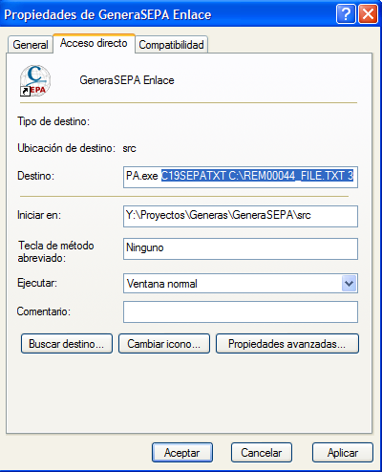Click the Buscar destino button
This screenshot has width=382, height=472.
coord(67,344)
